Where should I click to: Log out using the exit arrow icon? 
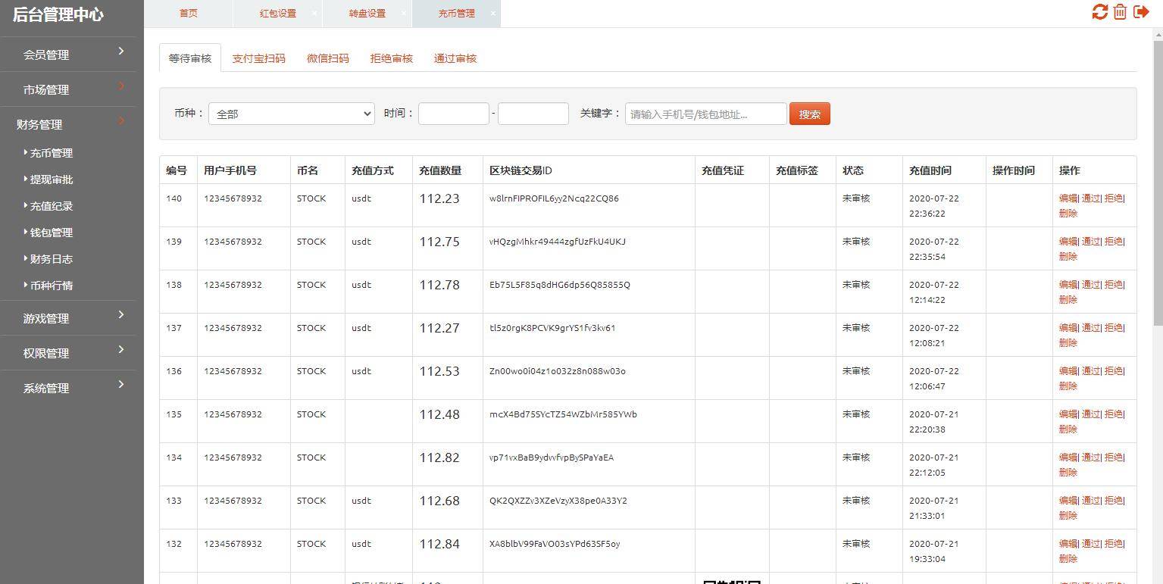click(1140, 13)
